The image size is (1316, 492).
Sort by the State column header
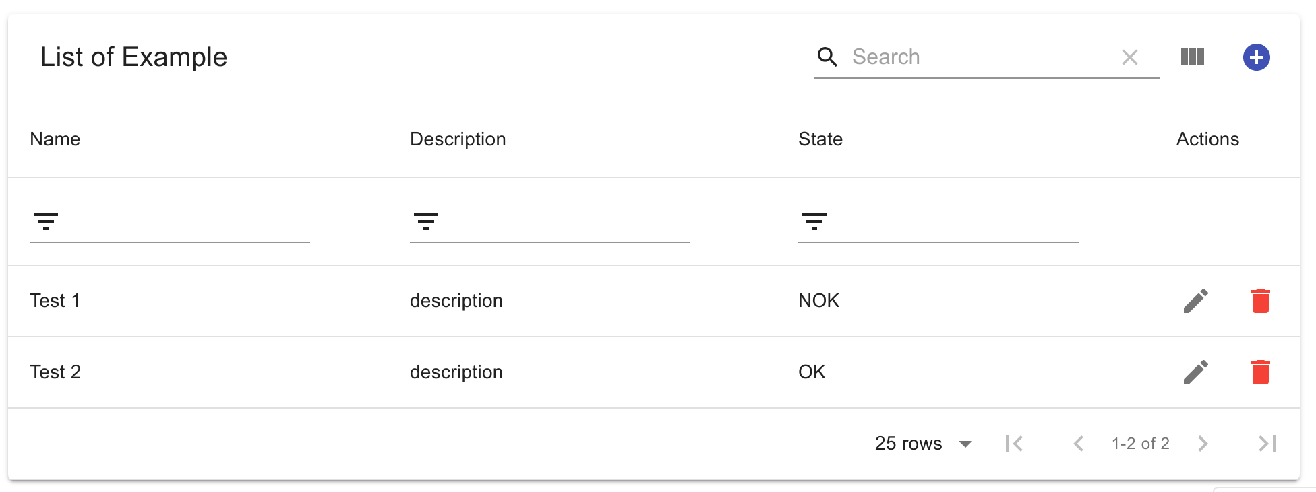820,139
